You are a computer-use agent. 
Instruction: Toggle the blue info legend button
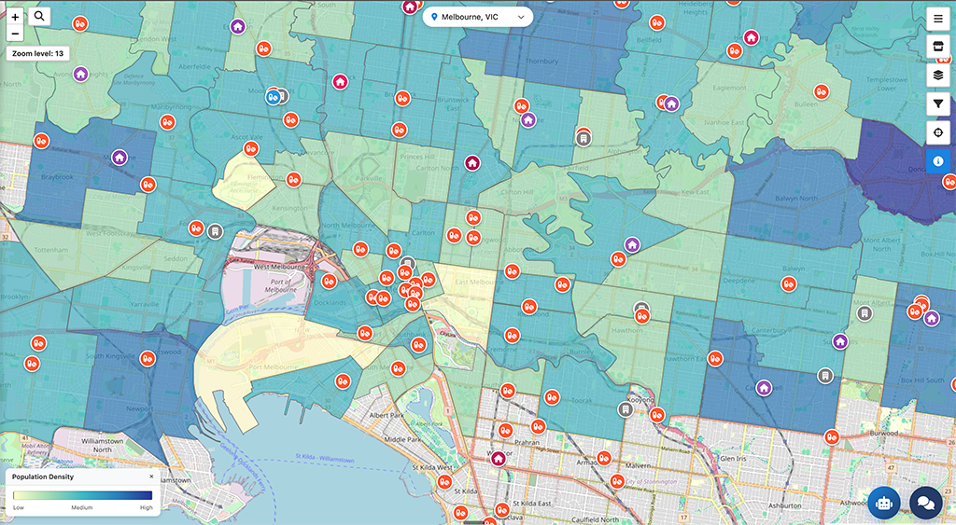(938, 160)
